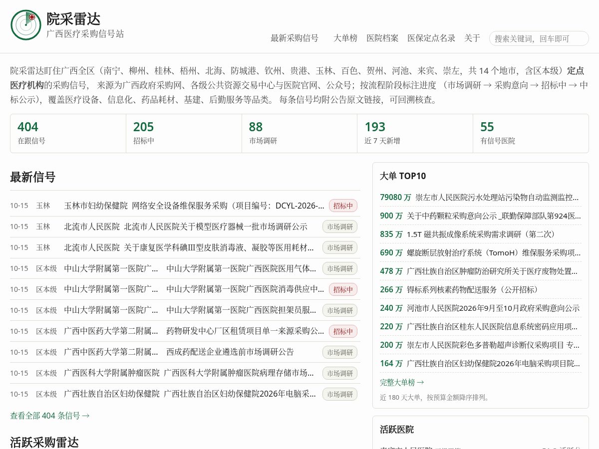Open 北流市人民医院关于模型医疗器械一批市场调研公示
This screenshot has width=599, height=449.
pyautogui.click(x=216, y=226)
